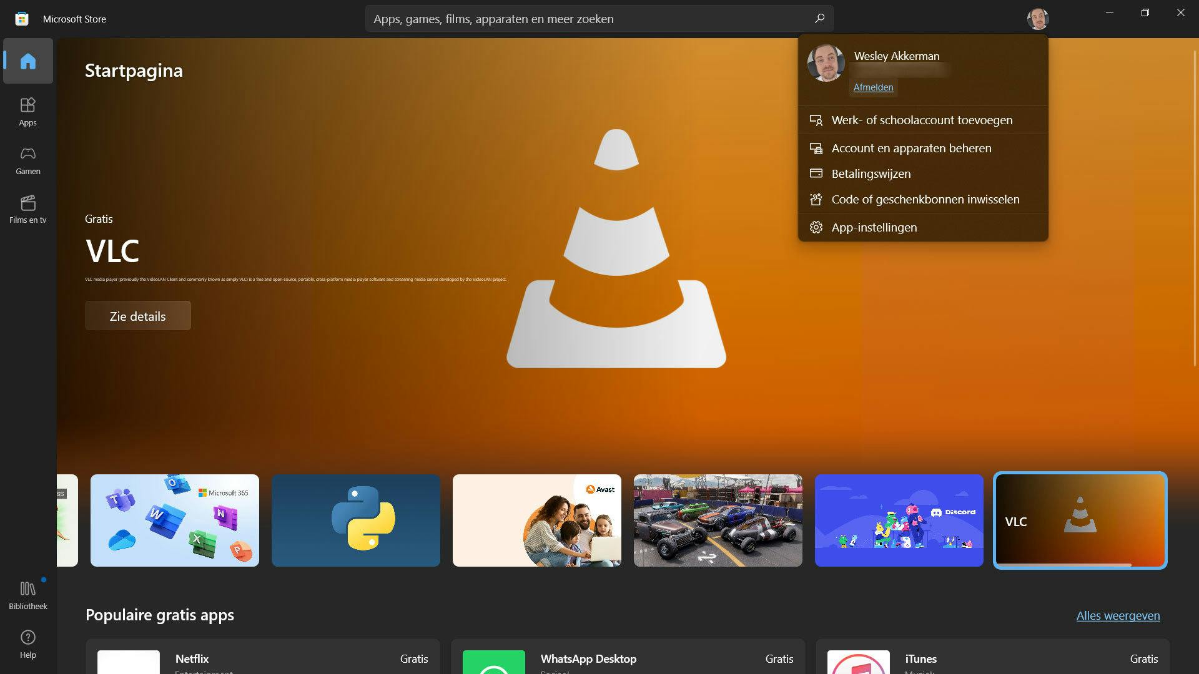Screen dimensions: 1199x674
Task: Click the Zie details button
Action: click(x=137, y=316)
